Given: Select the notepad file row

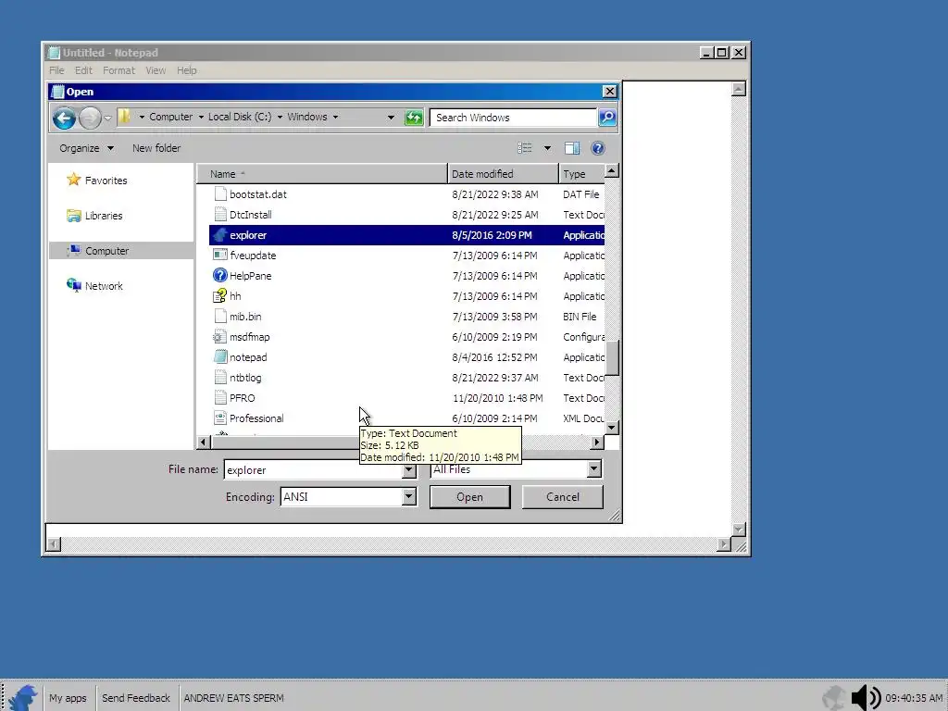Looking at the screenshot, I should click(407, 357).
